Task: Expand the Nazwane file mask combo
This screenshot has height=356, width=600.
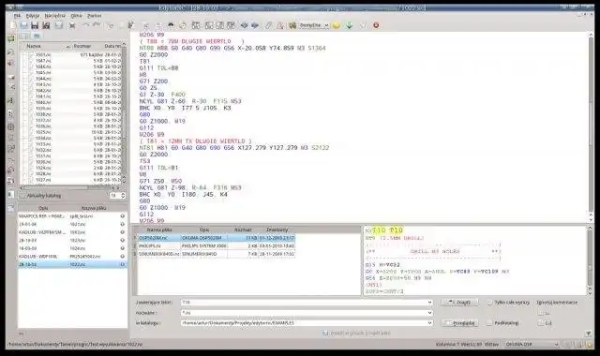Action: [429, 312]
